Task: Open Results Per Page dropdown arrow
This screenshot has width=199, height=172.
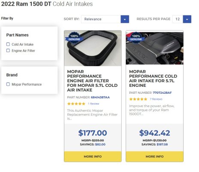Action: tap(187, 19)
